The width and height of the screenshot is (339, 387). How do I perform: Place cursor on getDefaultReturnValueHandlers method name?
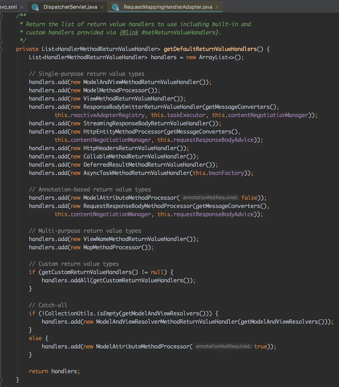pos(210,49)
